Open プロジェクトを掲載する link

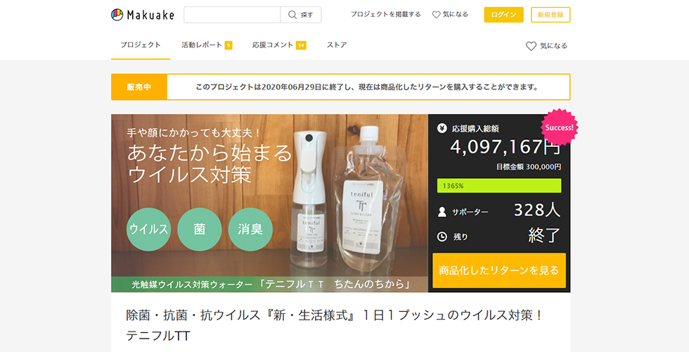(x=385, y=15)
